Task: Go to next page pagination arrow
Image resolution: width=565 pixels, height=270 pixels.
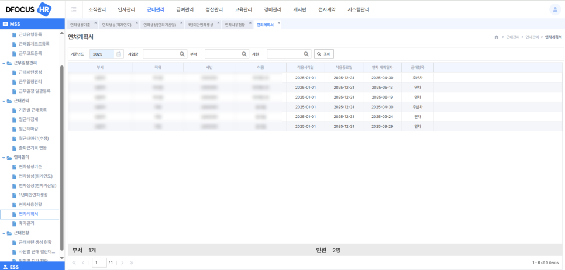Action: 122,263
